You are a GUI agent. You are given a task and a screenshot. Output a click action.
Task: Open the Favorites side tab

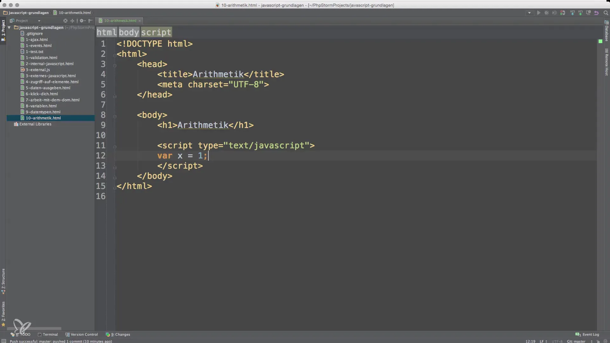[x=3, y=314]
